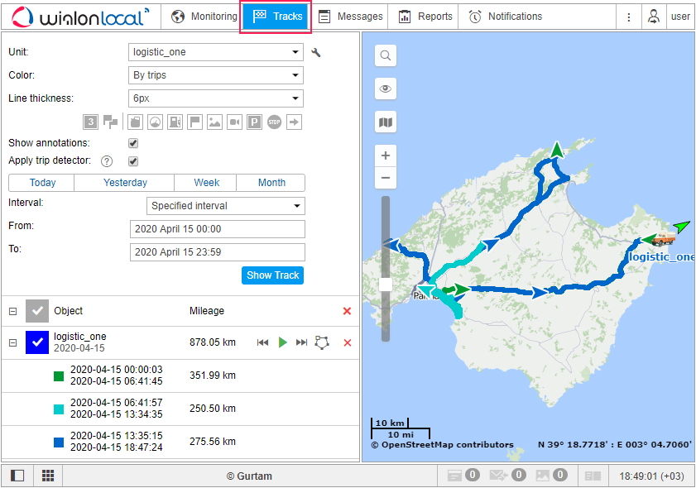Click the green trip color swatch

[59, 376]
